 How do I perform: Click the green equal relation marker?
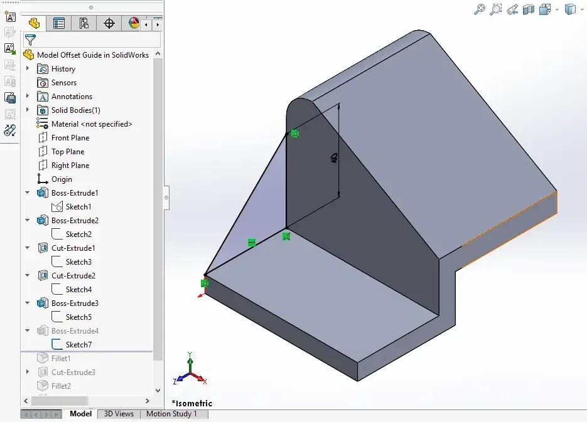tap(252, 243)
